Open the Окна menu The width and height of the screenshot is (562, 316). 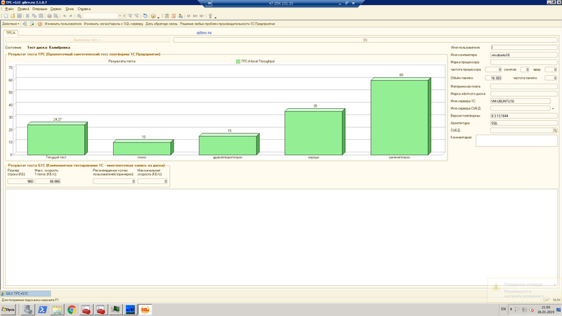70,8
